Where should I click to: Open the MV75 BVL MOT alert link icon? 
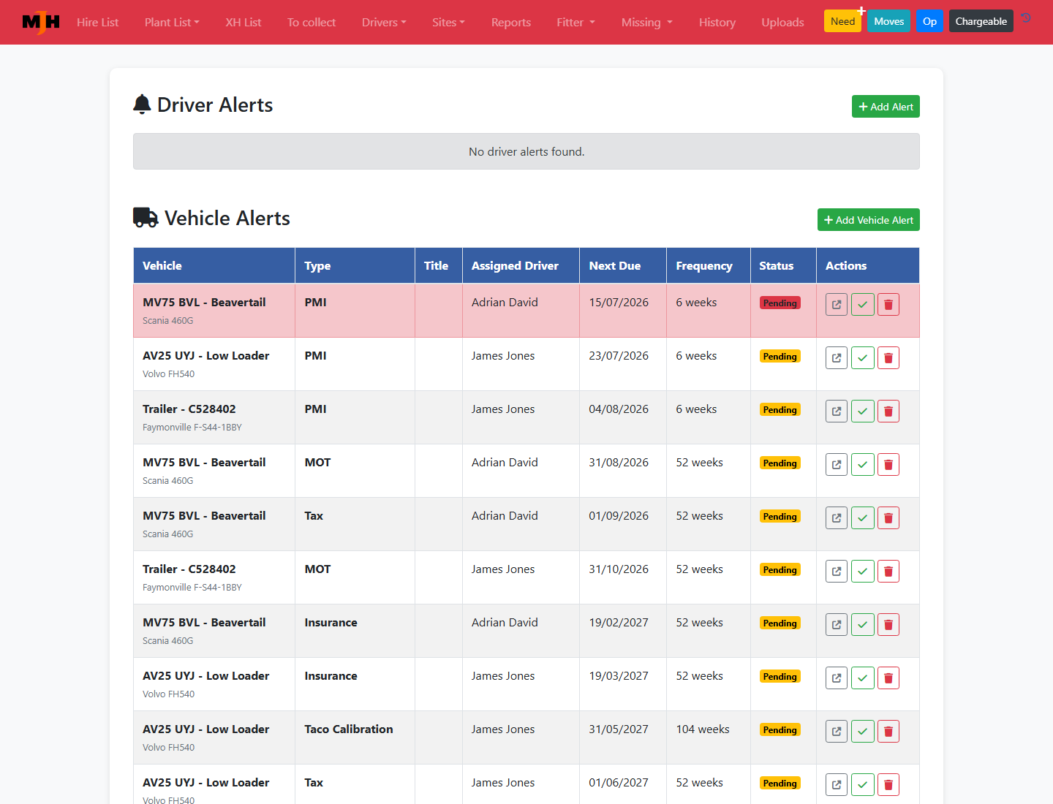click(837, 465)
